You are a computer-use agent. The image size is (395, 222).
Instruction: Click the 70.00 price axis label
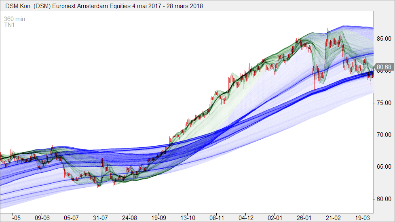tap(384, 135)
